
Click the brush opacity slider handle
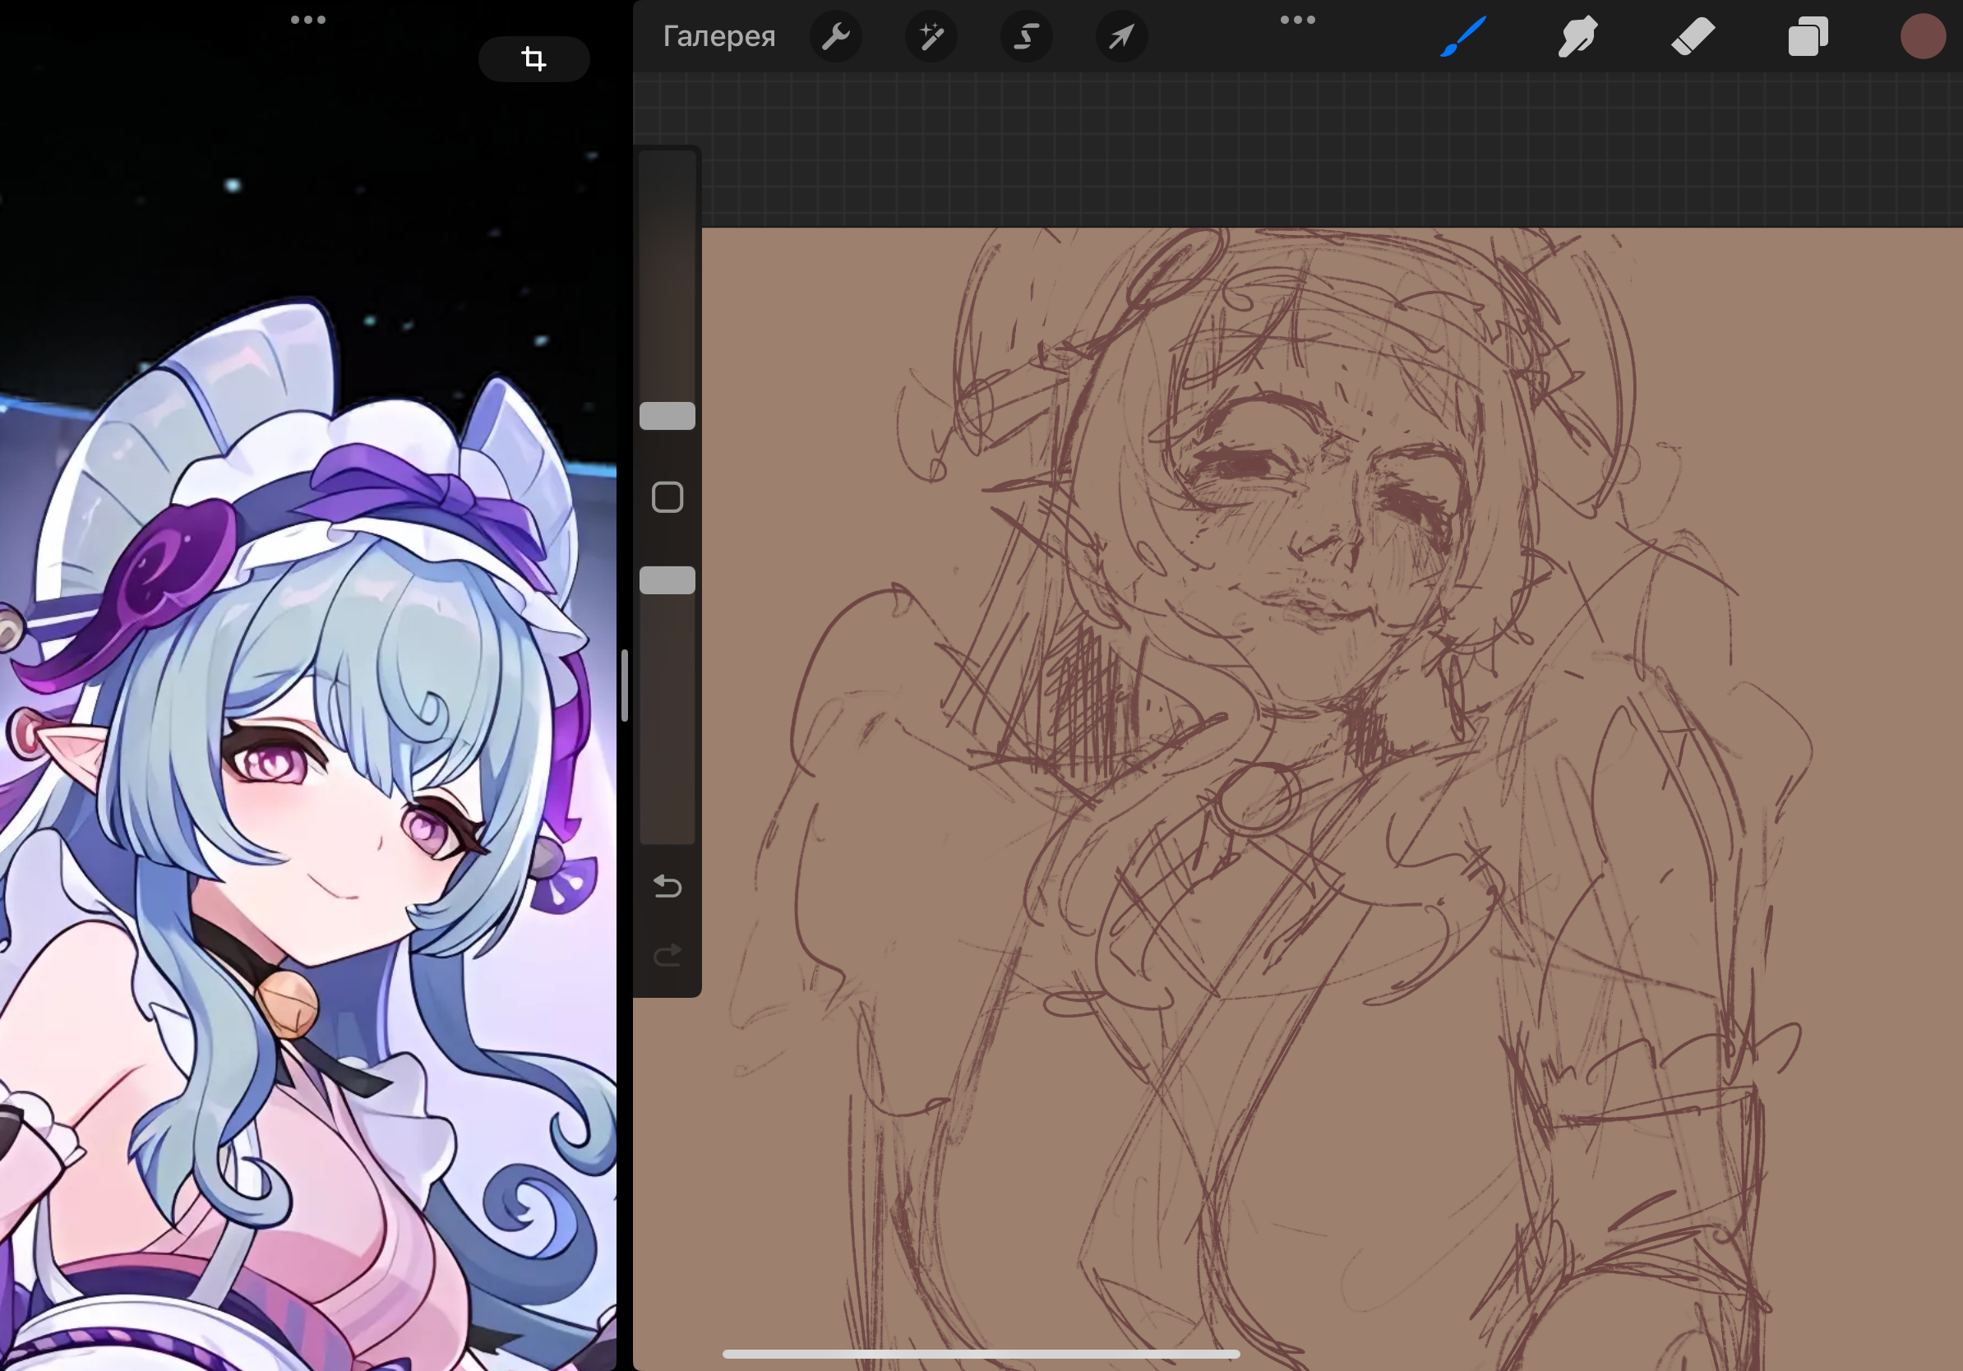coord(667,580)
